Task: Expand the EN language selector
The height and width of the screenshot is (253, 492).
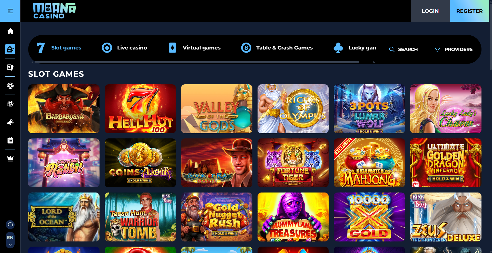Action: coord(10,240)
